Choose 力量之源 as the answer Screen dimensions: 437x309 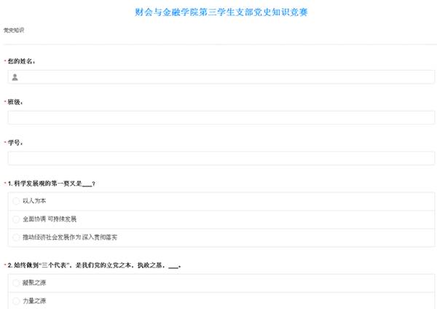pyautogui.click(x=17, y=300)
